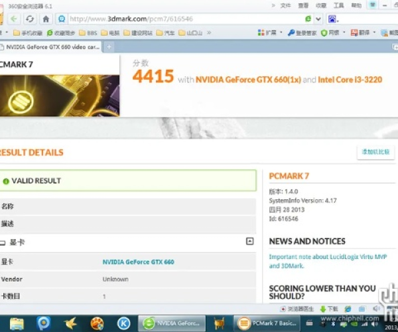This screenshot has height=332, width=398.
Task: Open the NVIDIA GeForce GTX 660(1x) score link
Action: click(248, 80)
